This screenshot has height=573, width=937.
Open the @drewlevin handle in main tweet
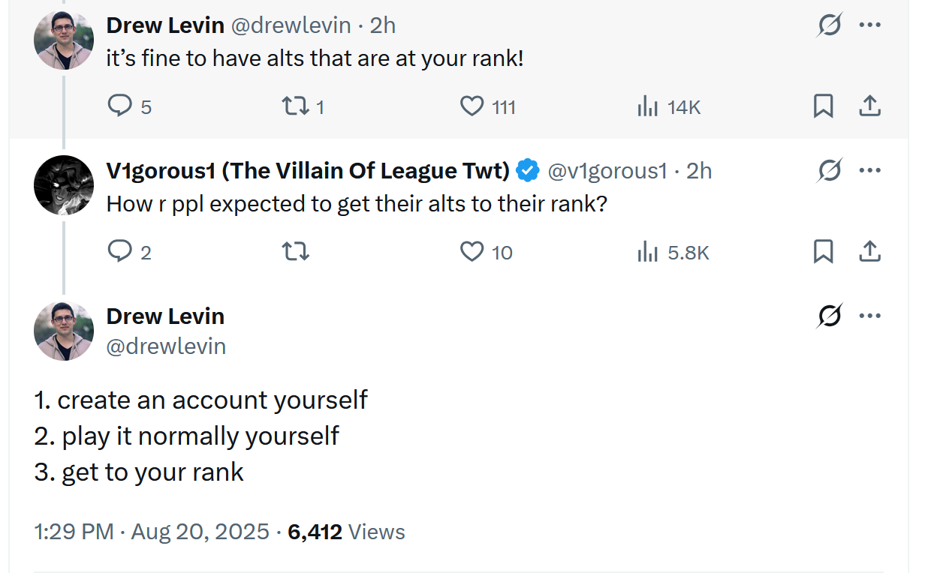[x=166, y=346]
